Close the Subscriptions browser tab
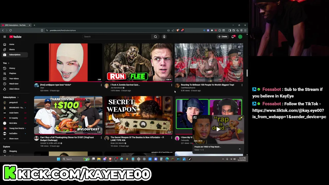The width and height of the screenshot is (329, 185). pos(30,25)
